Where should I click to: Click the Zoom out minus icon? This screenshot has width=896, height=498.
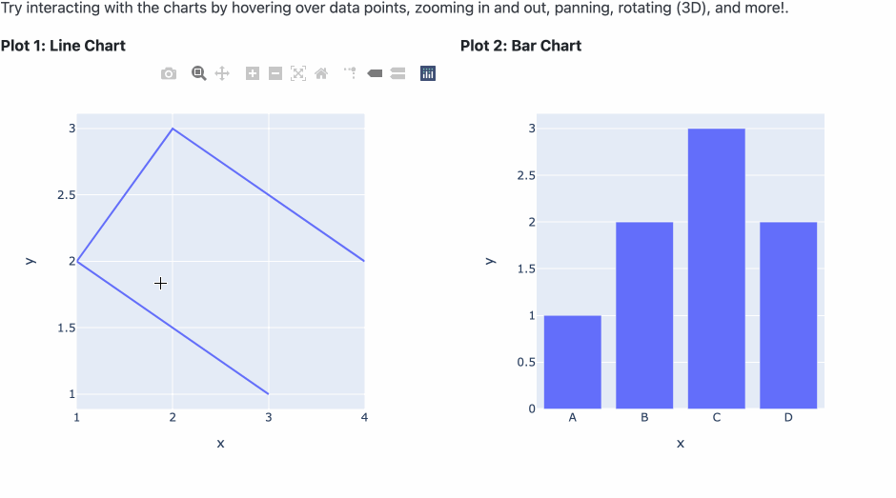tap(275, 73)
